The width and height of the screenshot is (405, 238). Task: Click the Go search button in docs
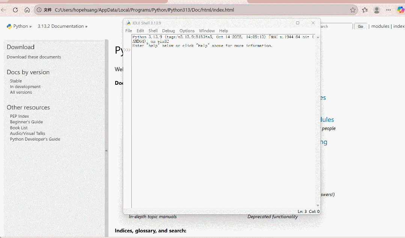click(x=361, y=26)
